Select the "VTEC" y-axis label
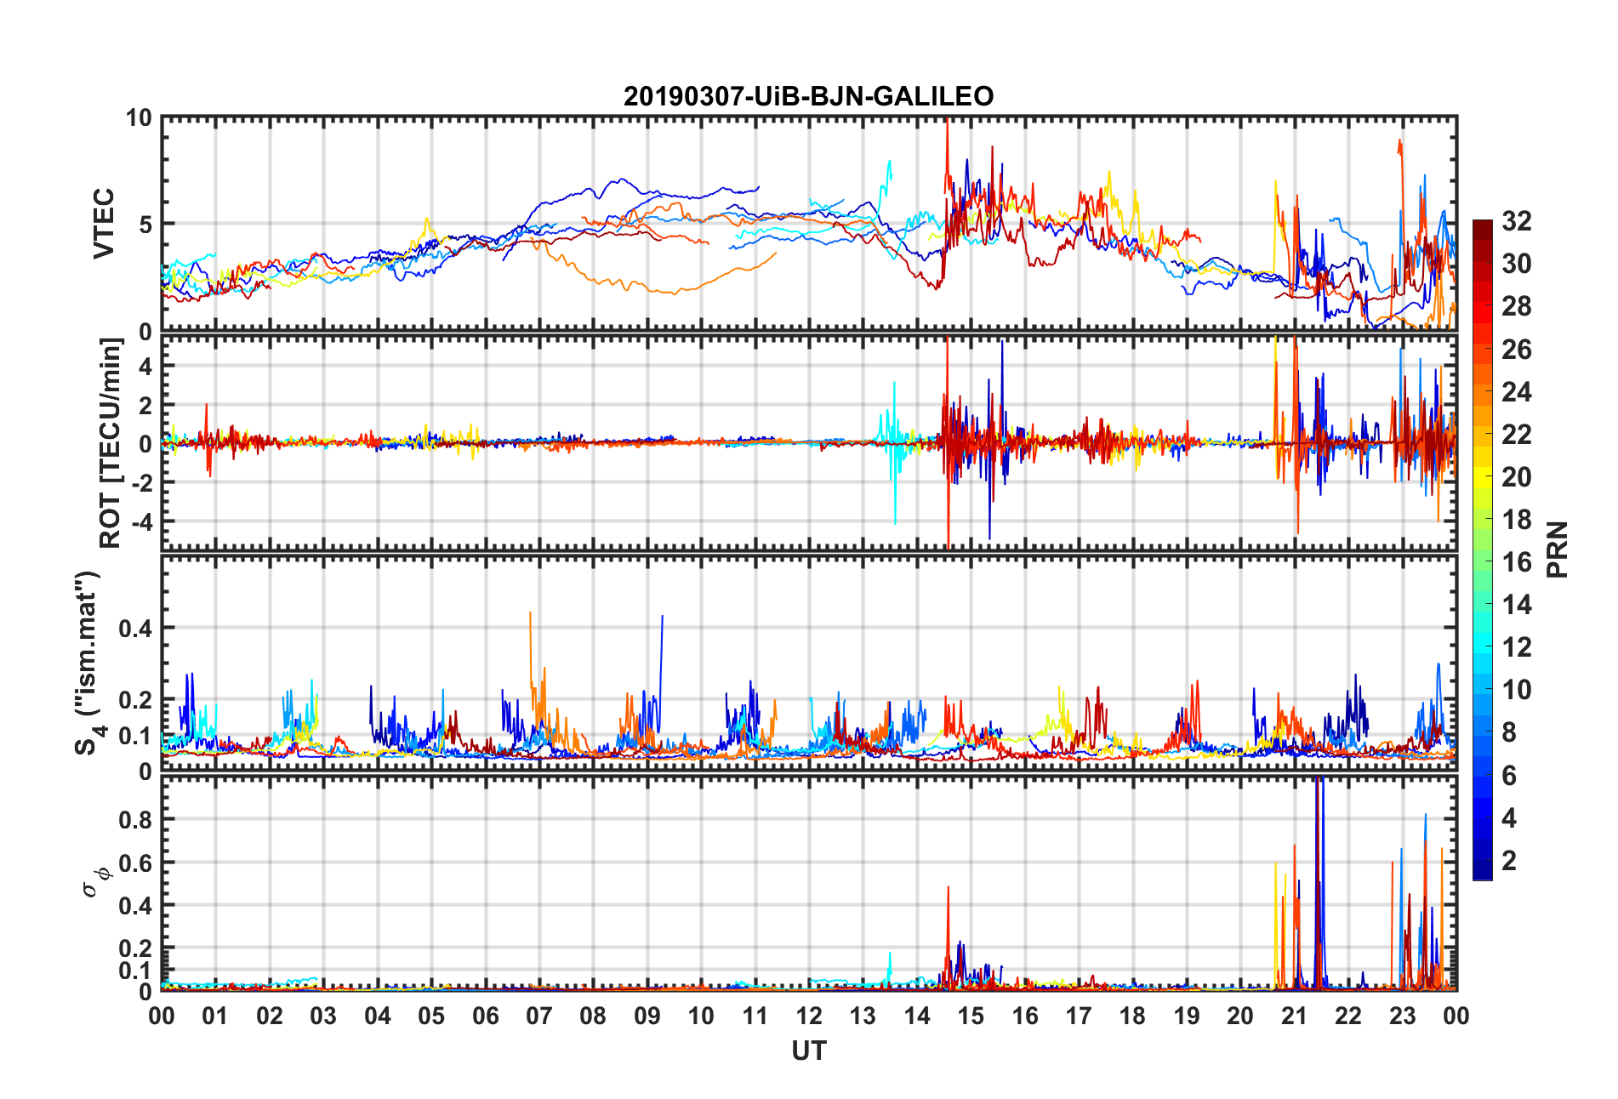The image size is (1618, 1099). pos(104,224)
